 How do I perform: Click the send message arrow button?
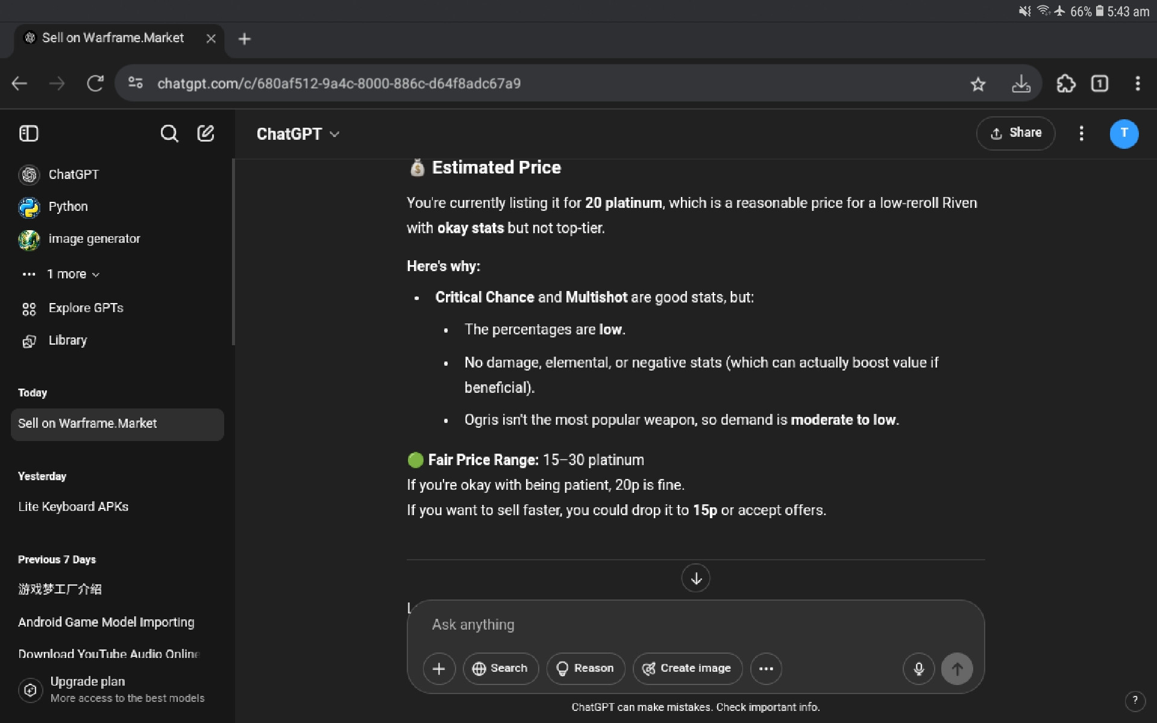point(957,668)
